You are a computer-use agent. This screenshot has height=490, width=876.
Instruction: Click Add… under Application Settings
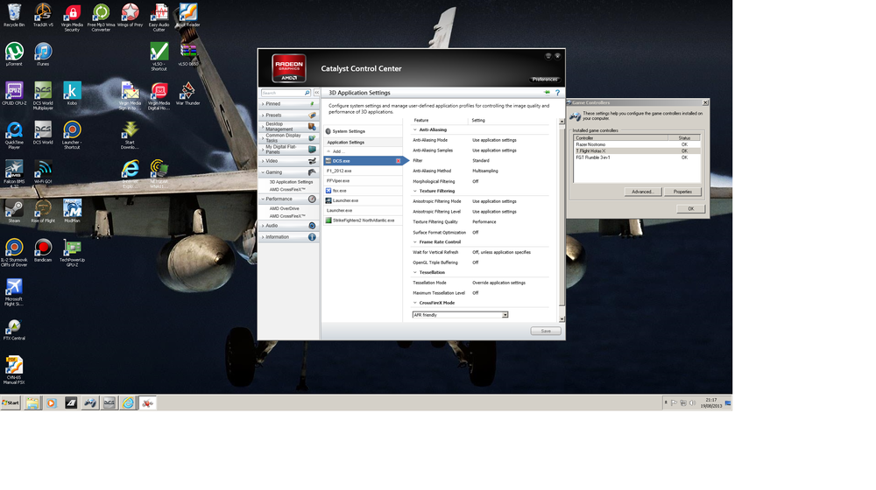click(337, 151)
